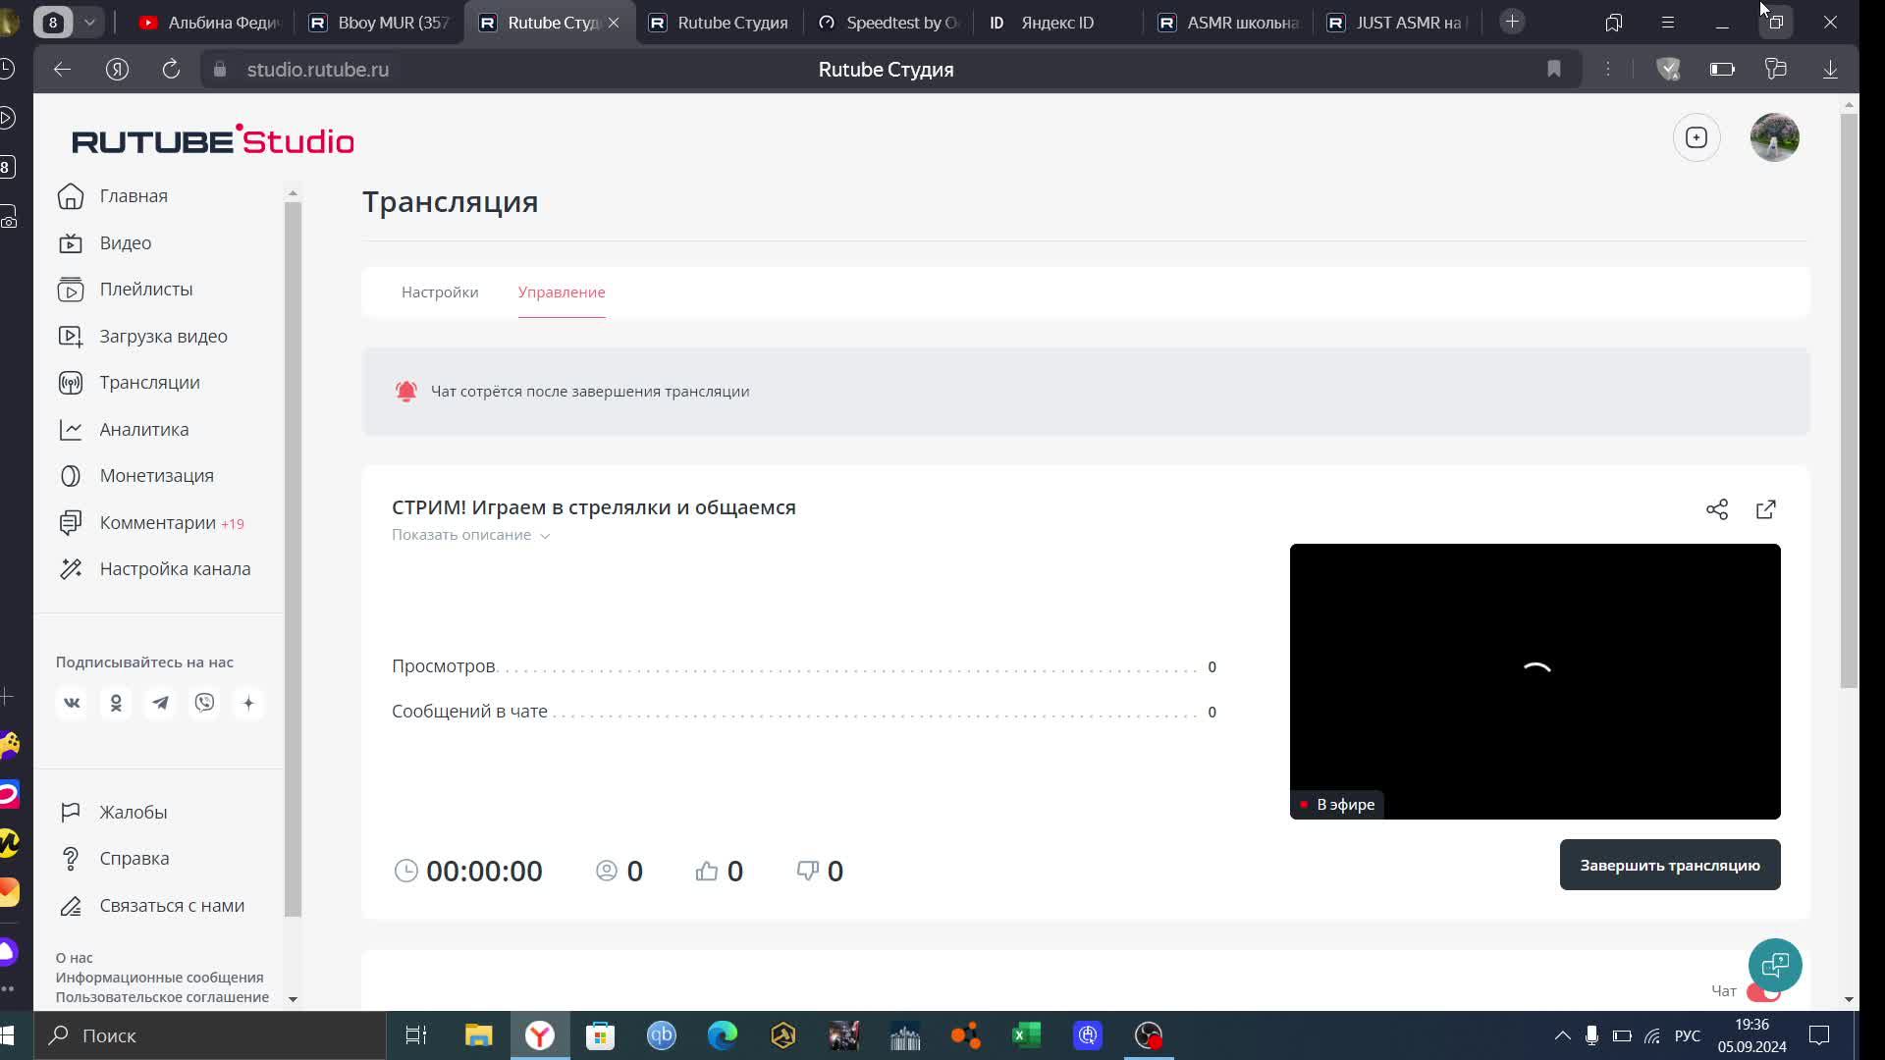1885x1060 pixels.
Task: Open Microsoft Edge from taskbar
Action: tap(722, 1035)
